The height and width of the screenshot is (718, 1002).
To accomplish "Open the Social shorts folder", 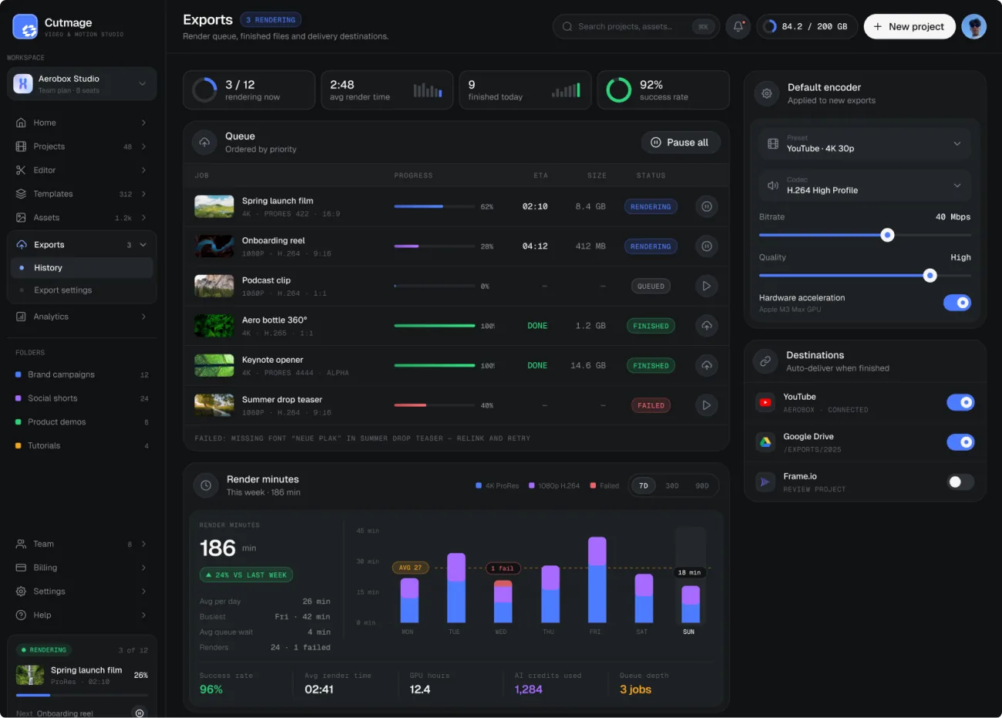I will point(82,398).
